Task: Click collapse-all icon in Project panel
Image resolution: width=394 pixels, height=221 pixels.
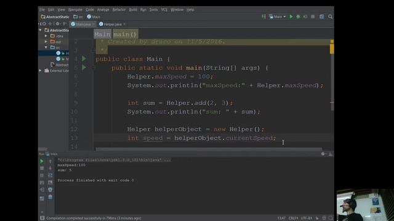Action: (50, 24)
